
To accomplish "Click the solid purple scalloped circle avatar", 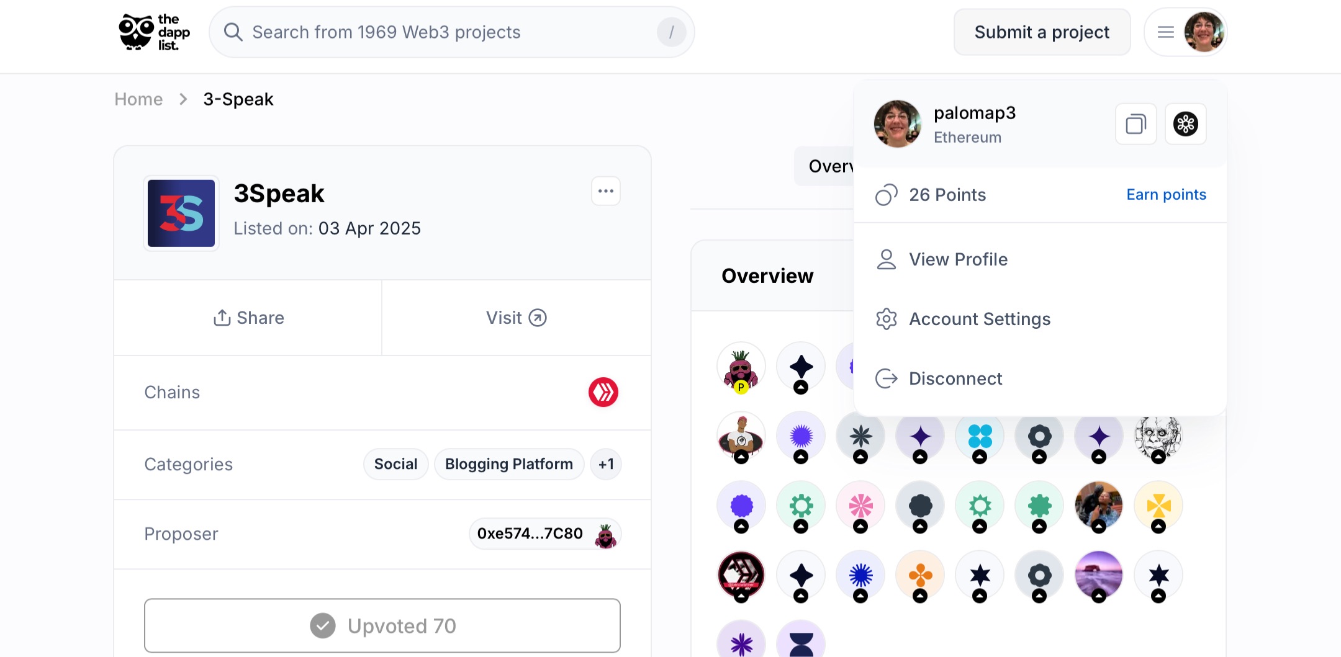I will click(x=741, y=506).
